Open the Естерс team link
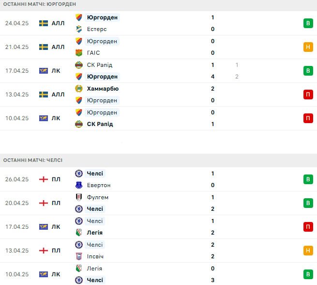This screenshot has width=317, height=285. (97, 29)
